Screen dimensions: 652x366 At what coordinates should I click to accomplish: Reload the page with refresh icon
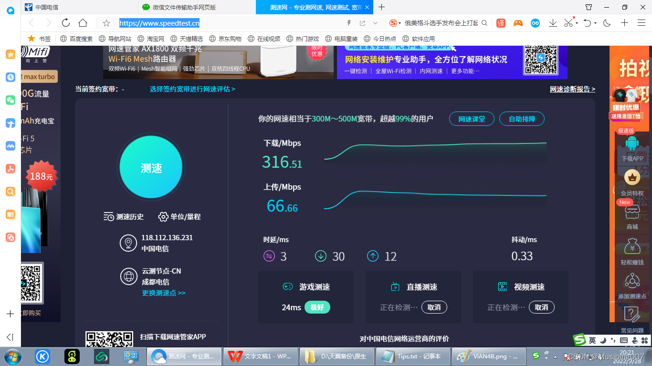click(x=66, y=23)
